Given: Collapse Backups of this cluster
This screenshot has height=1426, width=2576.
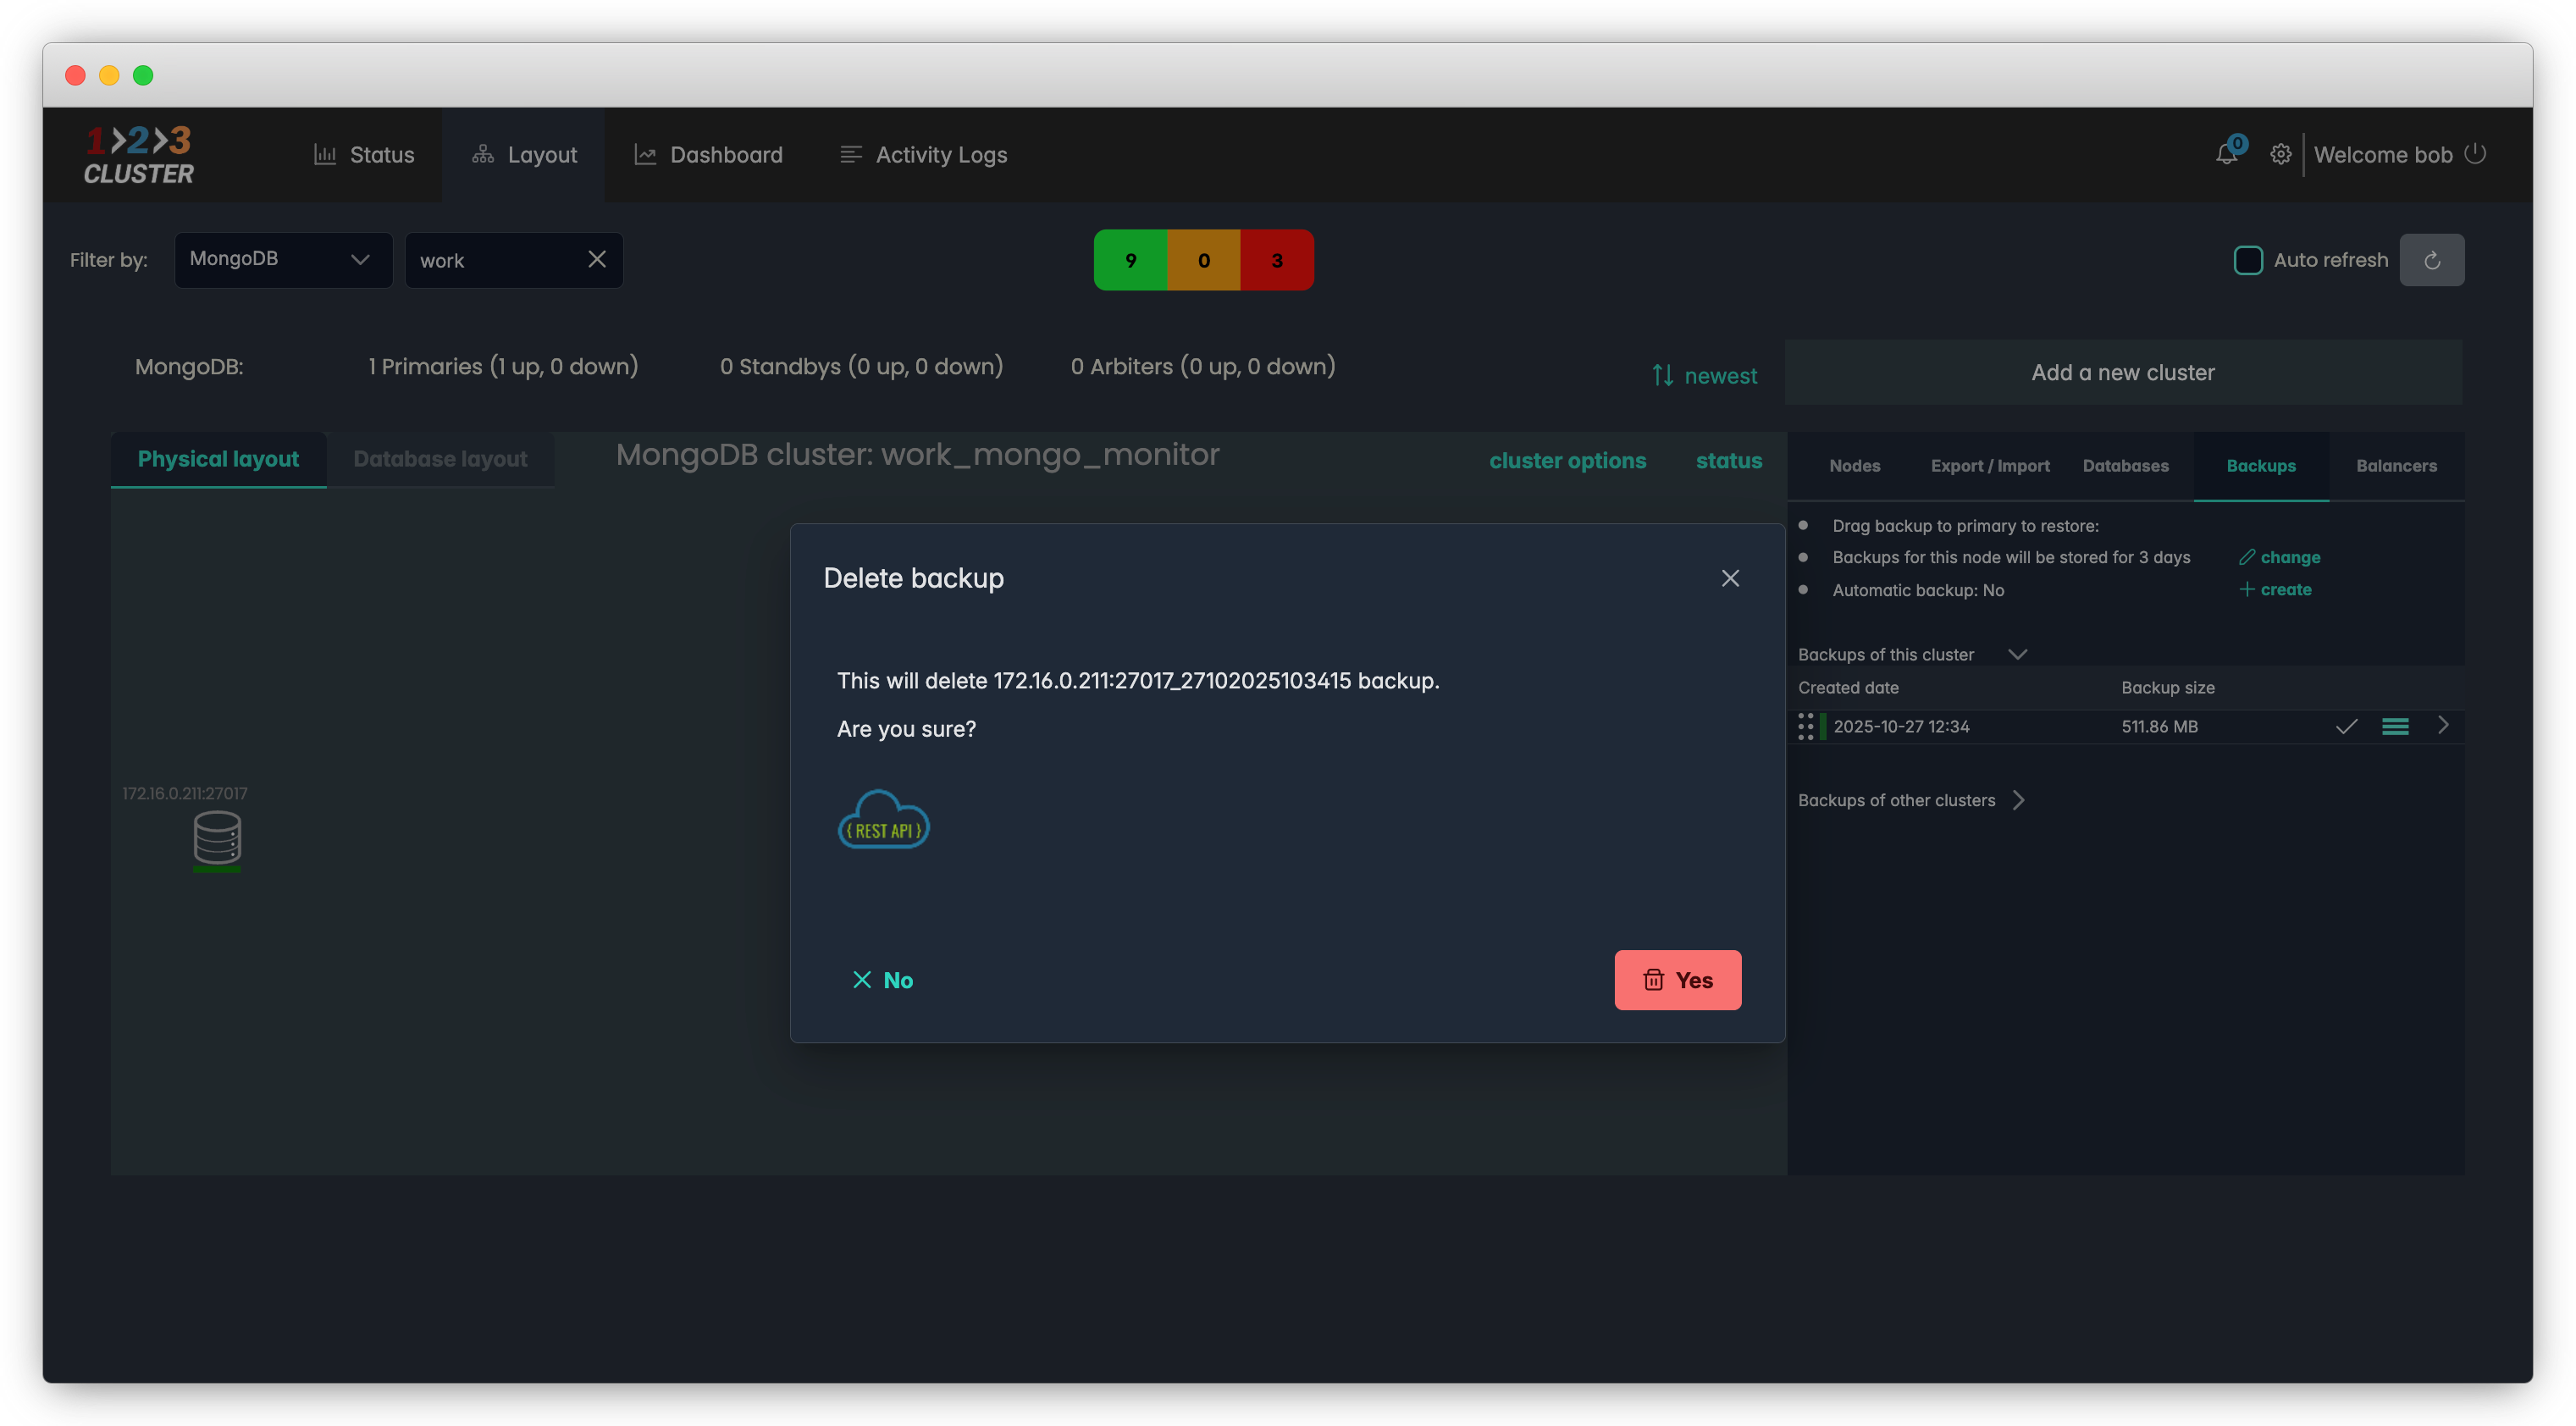Looking at the screenshot, I should pyautogui.click(x=2017, y=654).
